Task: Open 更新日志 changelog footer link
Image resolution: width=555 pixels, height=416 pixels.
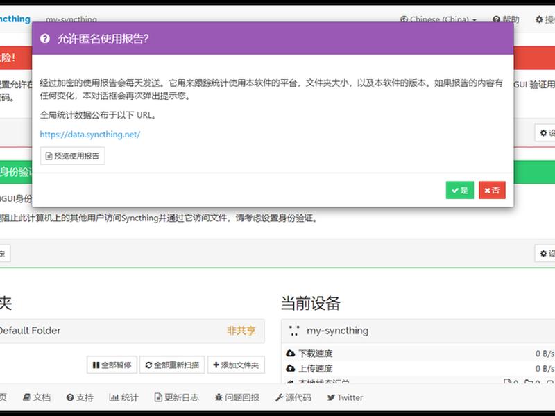Action: coord(177,397)
